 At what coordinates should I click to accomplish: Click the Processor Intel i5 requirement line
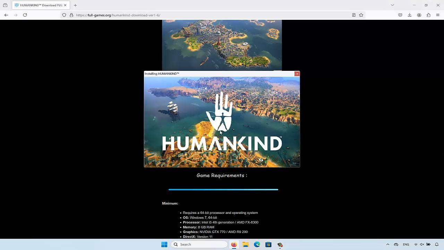[221, 222]
